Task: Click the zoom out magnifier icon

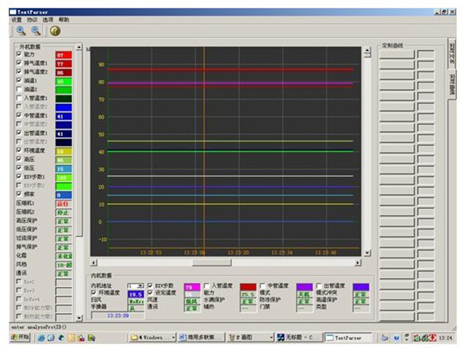Action: pyautogui.click(x=36, y=30)
